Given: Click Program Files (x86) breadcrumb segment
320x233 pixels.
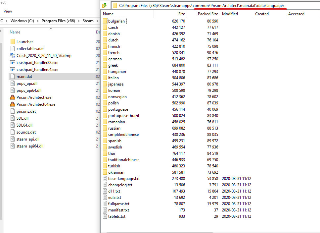Looking at the screenshot, I should pos(58,21).
